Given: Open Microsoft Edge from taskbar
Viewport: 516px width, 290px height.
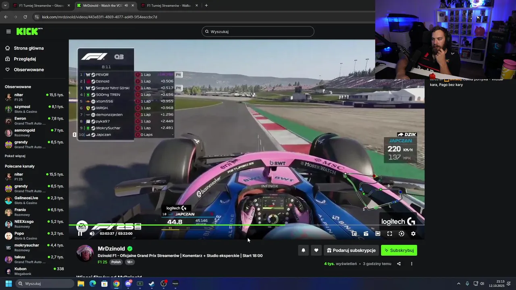Looking at the screenshot, I should 92,284.
